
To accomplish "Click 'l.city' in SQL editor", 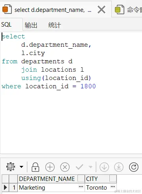I will tap(33, 53).
